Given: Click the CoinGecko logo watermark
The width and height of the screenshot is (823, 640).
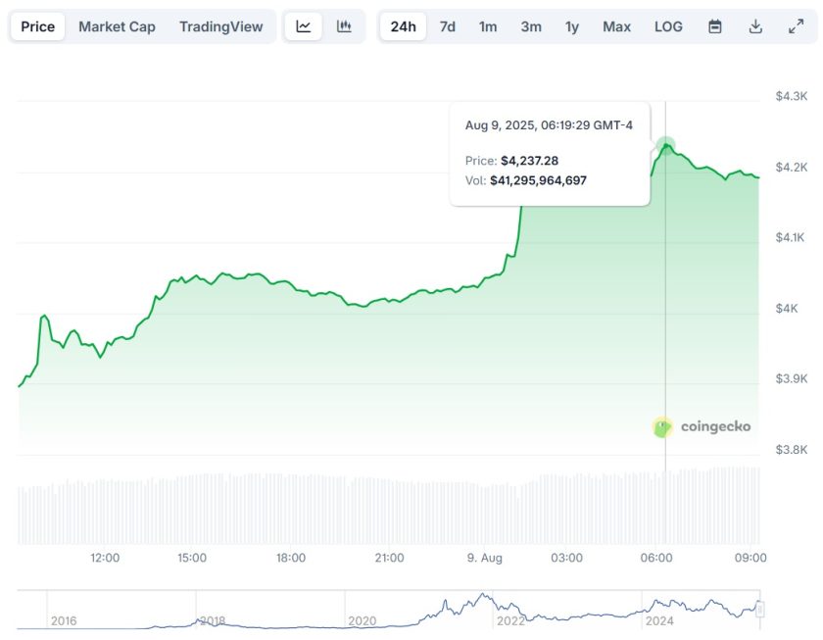Looking at the screenshot, I should click(x=702, y=427).
